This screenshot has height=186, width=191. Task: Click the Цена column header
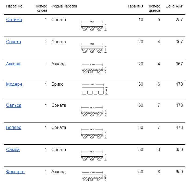coord(174,6)
